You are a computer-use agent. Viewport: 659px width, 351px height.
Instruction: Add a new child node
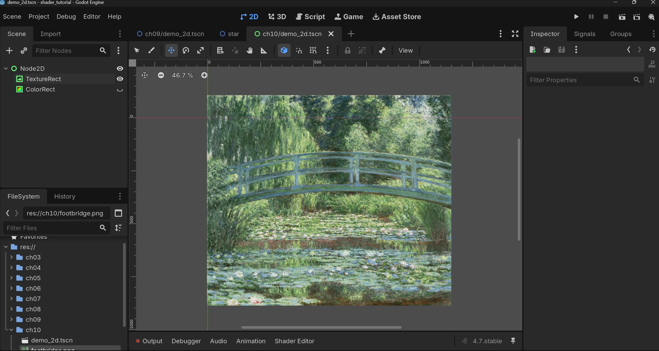[x=9, y=51]
